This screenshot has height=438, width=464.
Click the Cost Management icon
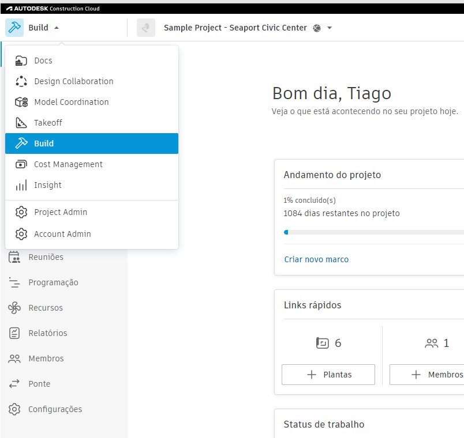tap(21, 164)
